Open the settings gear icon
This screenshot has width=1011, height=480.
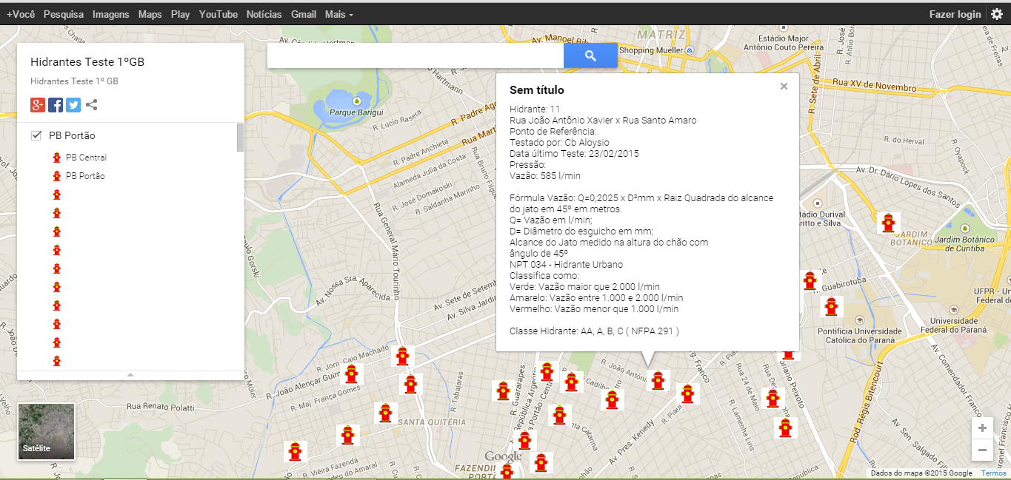click(997, 14)
